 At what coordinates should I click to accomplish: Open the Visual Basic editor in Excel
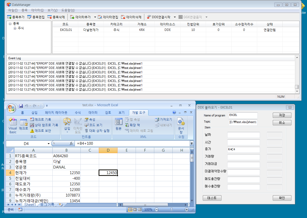[13, 126]
